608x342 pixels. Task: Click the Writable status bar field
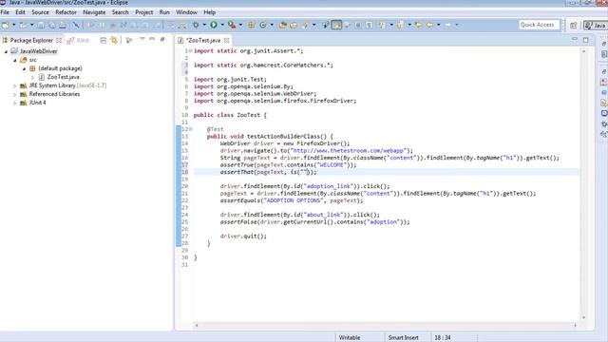(350, 337)
